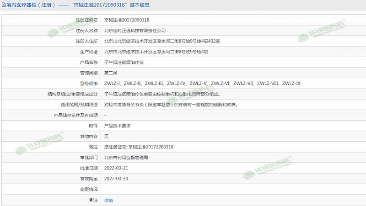
Task: Open the 详情 details link
Action: click(x=108, y=200)
